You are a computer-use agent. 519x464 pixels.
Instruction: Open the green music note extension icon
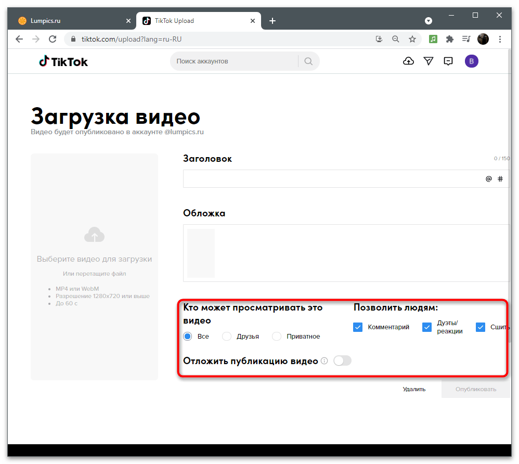click(x=433, y=38)
